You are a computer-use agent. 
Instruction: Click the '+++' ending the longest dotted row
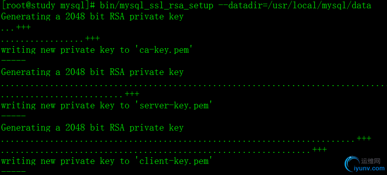364,138
